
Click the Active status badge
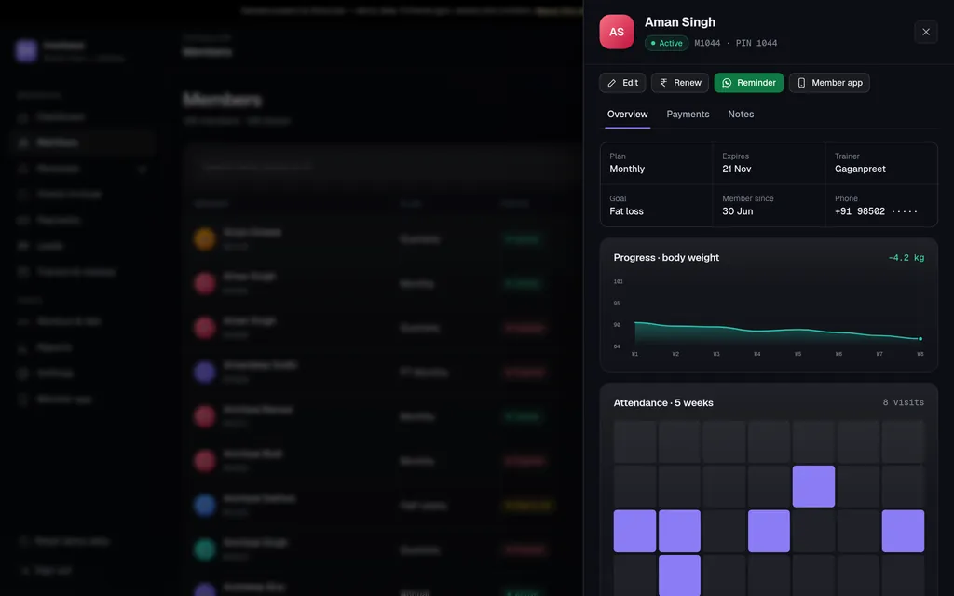click(x=666, y=43)
